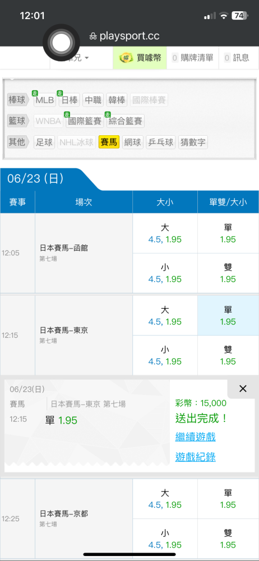Select the 日棒 category

(x=70, y=100)
